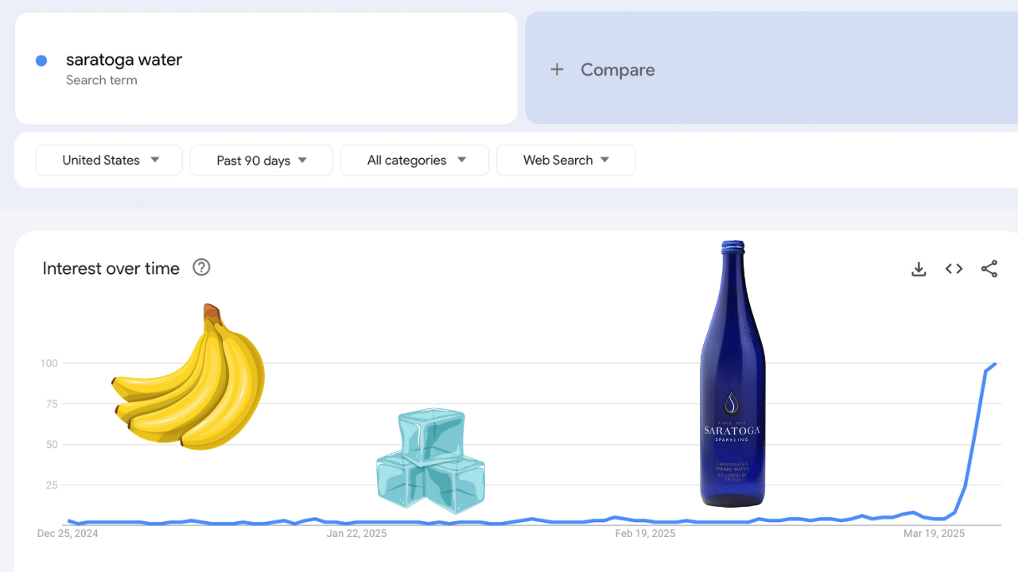Image resolution: width=1018 pixels, height=572 pixels.
Task: Click the download chart icon
Action: tap(919, 269)
